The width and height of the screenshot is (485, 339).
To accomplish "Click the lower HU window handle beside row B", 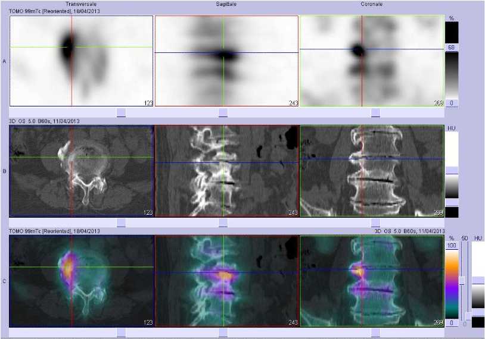I will pyautogui.click(x=452, y=203).
